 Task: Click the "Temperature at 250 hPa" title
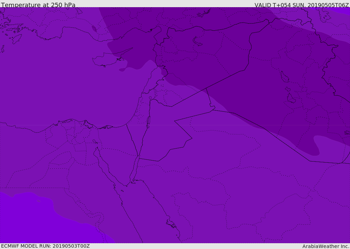[38, 5]
